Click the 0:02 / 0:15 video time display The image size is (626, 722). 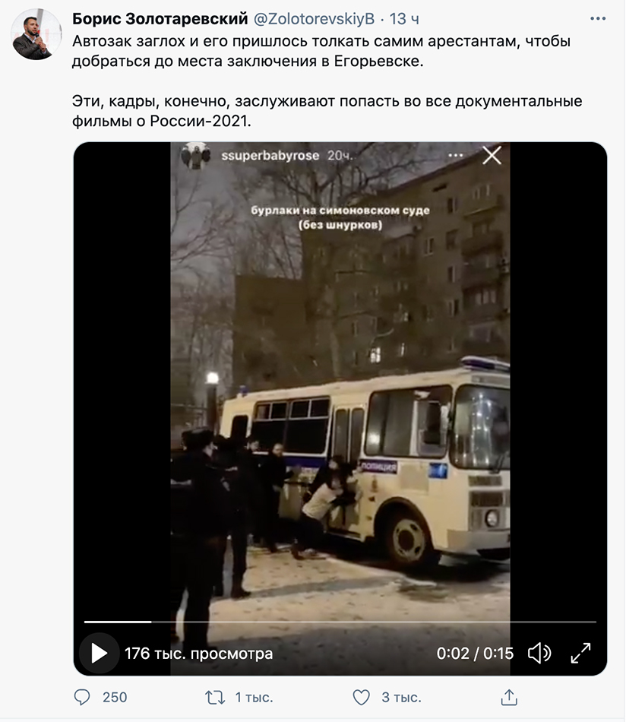point(475,654)
